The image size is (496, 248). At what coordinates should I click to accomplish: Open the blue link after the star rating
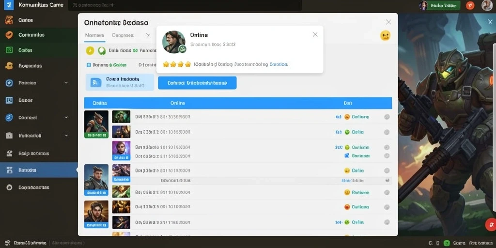(279, 64)
